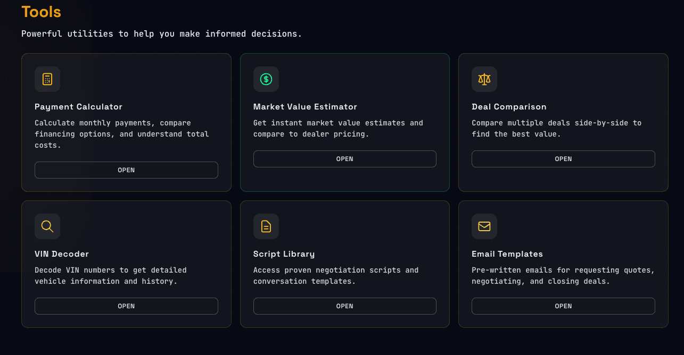Select the Deal Comparison scales icon
Image resolution: width=684 pixels, height=355 pixels.
[484, 79]
